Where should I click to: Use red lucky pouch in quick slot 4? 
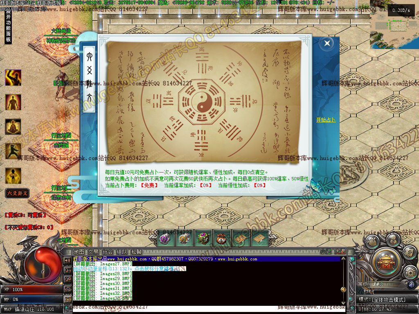221,238
